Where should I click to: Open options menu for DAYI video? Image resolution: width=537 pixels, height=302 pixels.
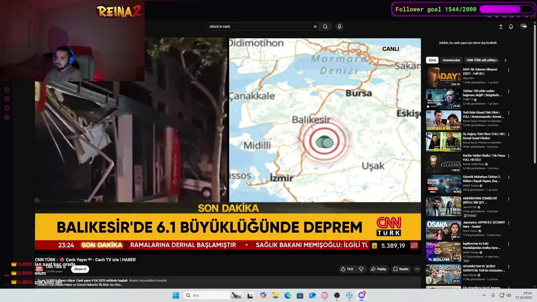pos(508,70)
